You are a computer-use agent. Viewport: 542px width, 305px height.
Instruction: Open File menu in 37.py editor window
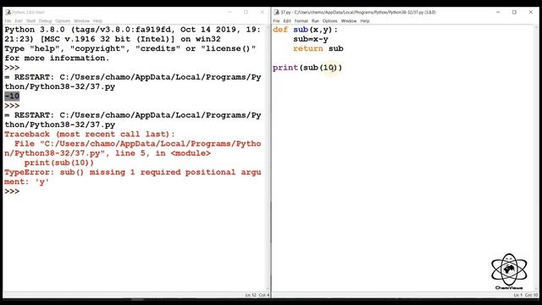tap(277, 21)
